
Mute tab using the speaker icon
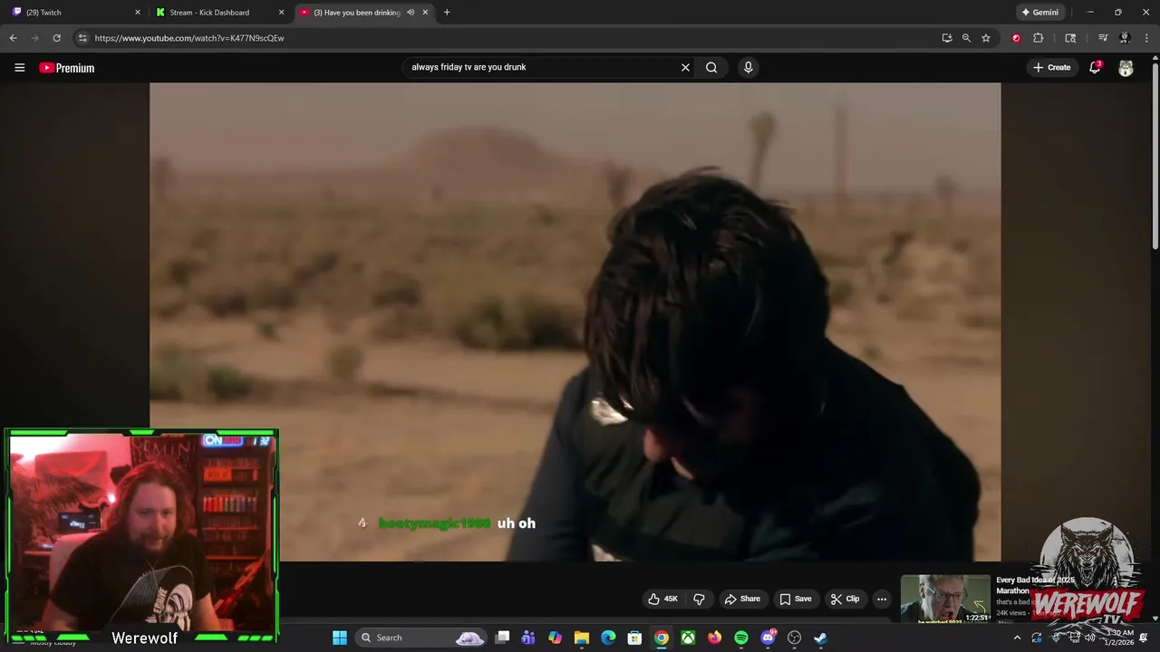click(x=411, y=13)
